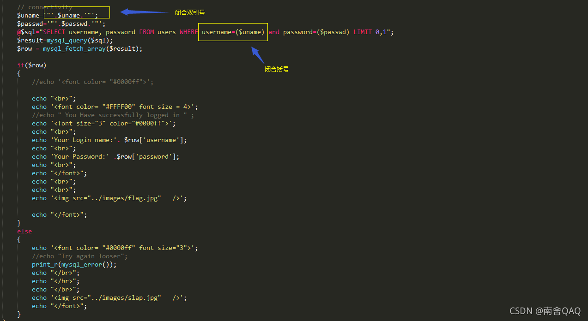Click the flag.jpg image echo line
This screenshot has height=321, width=588.
109,198
